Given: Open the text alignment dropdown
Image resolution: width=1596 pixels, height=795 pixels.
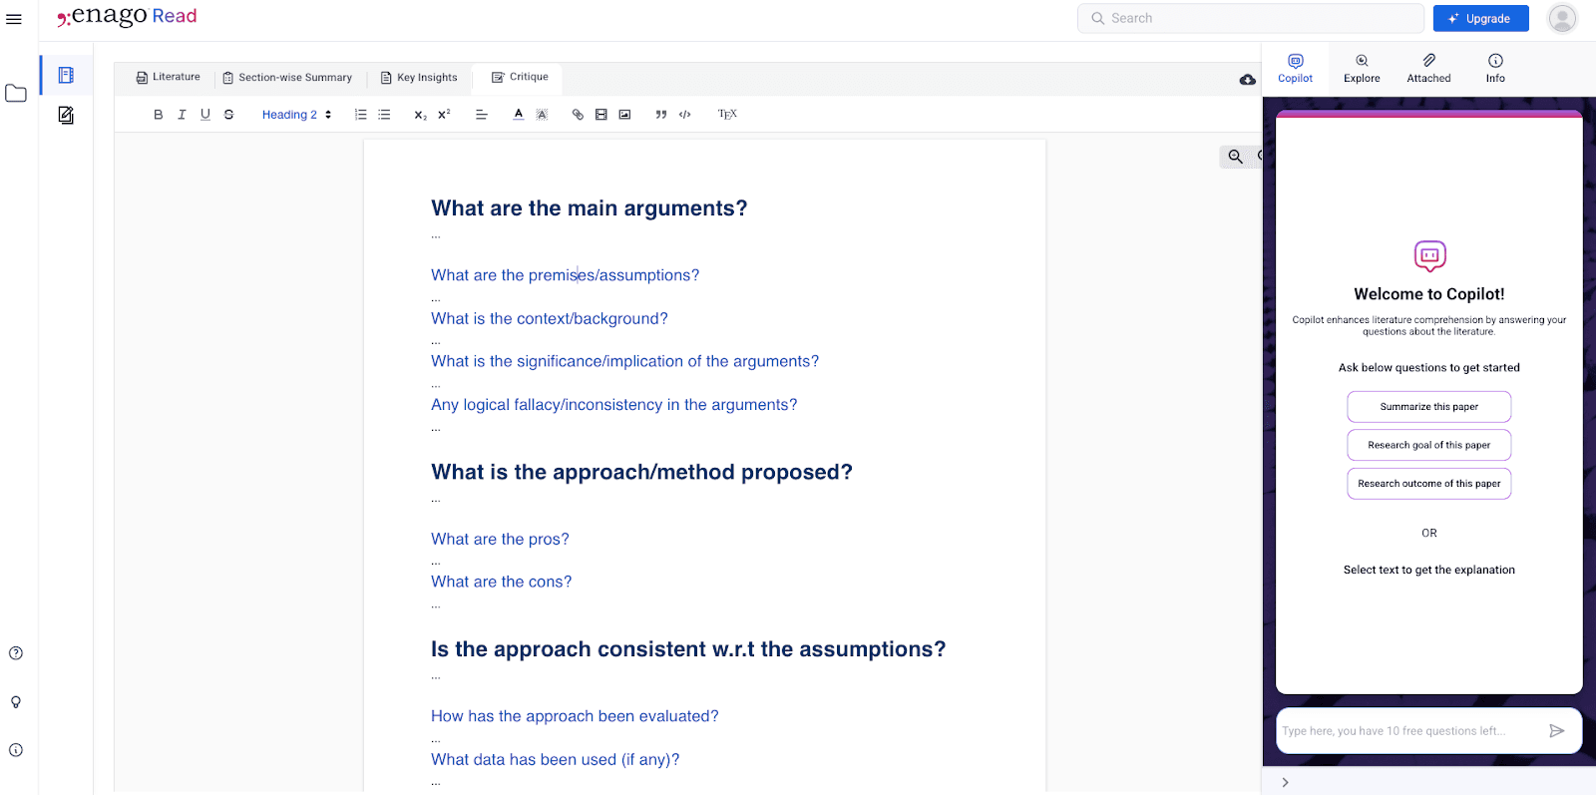Looking at the screenshot, I should coord(481,115).
